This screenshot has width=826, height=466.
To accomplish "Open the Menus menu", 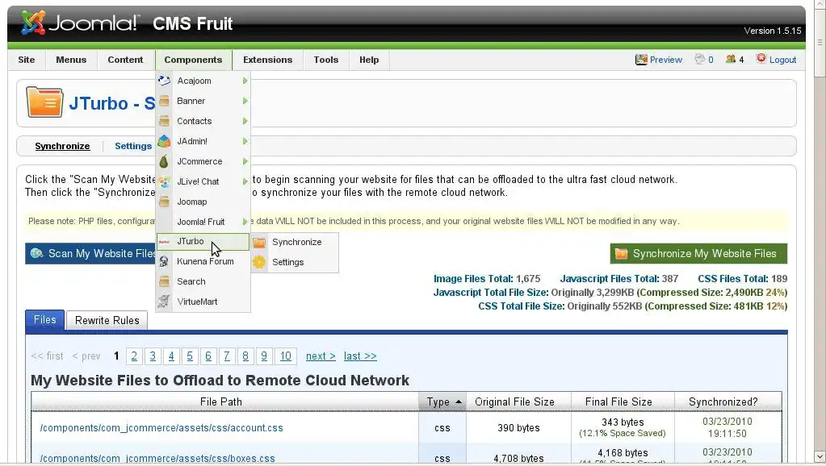I will (71, 60).
